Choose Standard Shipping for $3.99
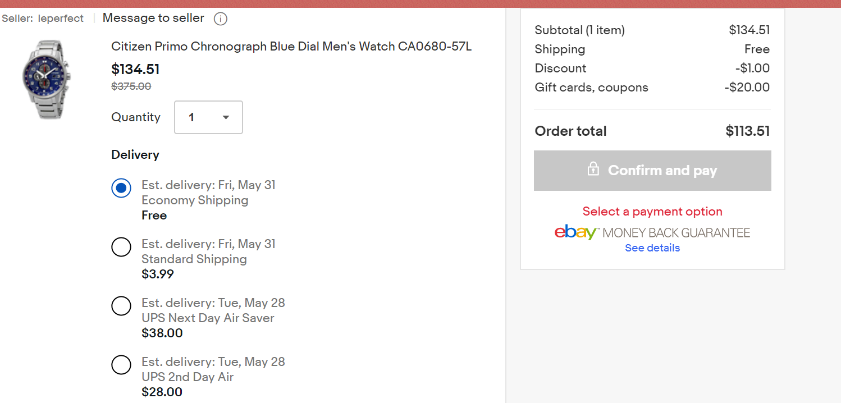This screenshot has width=841, height=403. click(x=121, y=247)
